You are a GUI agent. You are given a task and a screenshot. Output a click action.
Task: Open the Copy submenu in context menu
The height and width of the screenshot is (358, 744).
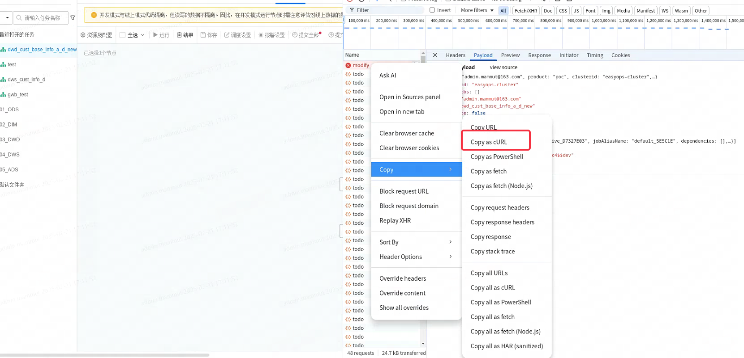click(416, 170)
